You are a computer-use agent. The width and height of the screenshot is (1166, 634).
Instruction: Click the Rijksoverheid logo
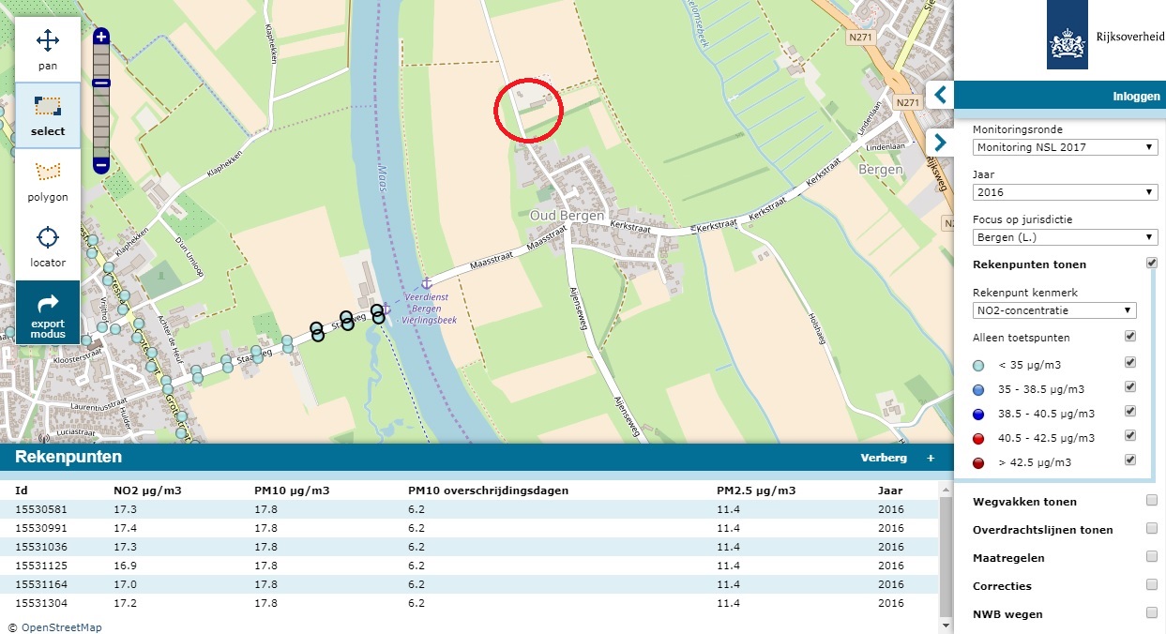click(x=1068, y=35)
